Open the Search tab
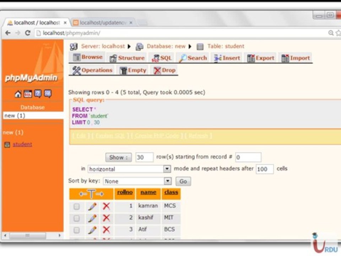 (193, 58)
